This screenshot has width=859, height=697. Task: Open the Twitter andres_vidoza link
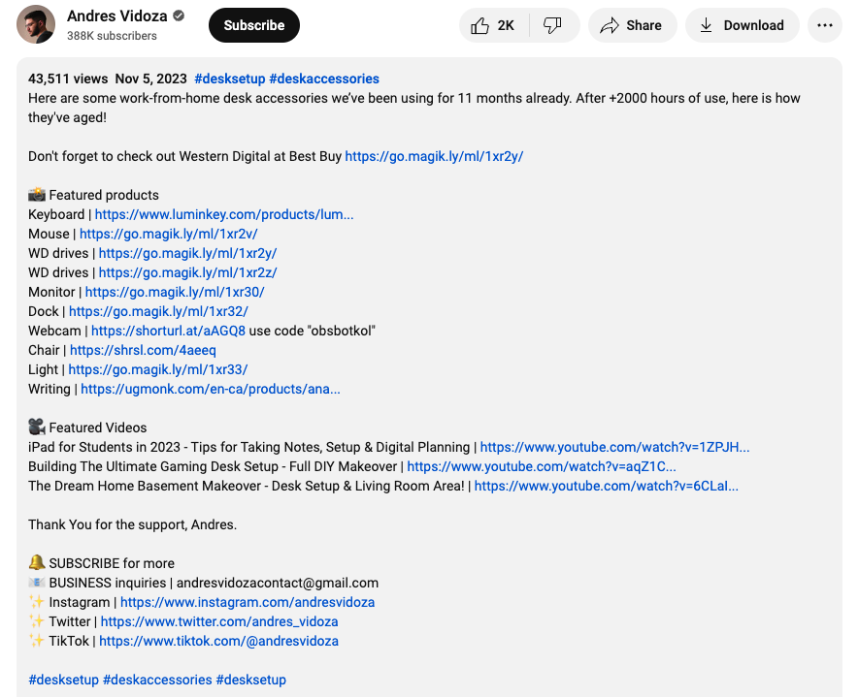tap(219, 621)
